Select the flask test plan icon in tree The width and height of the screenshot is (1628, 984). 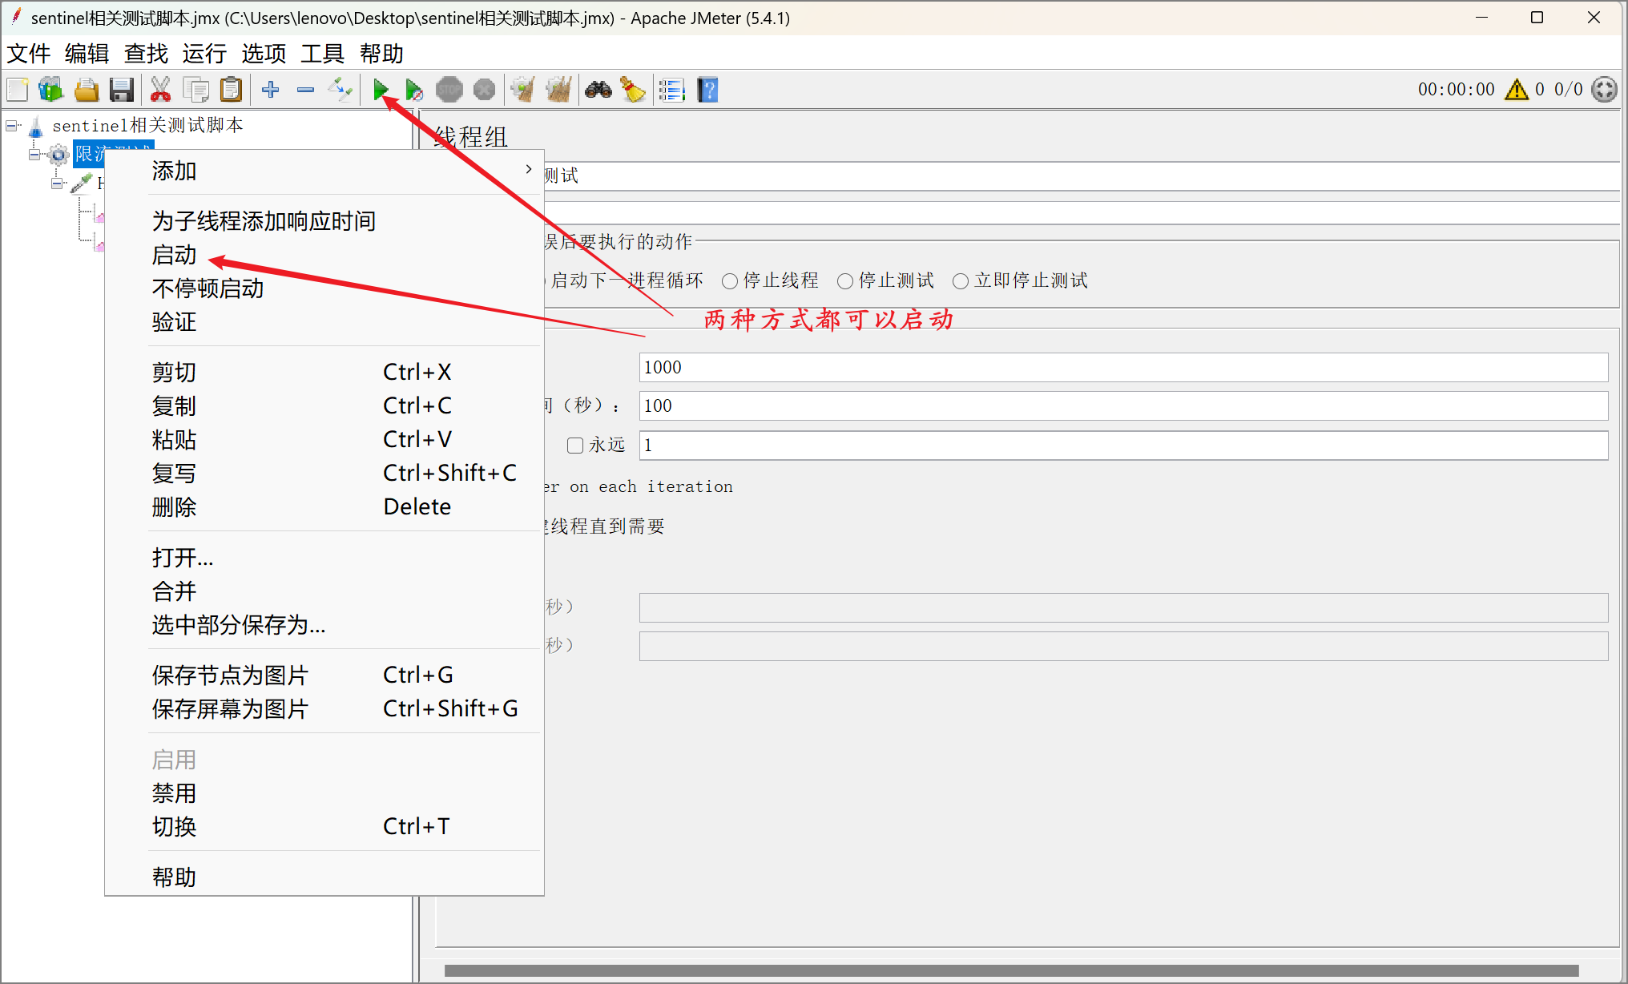click(36, 127)
